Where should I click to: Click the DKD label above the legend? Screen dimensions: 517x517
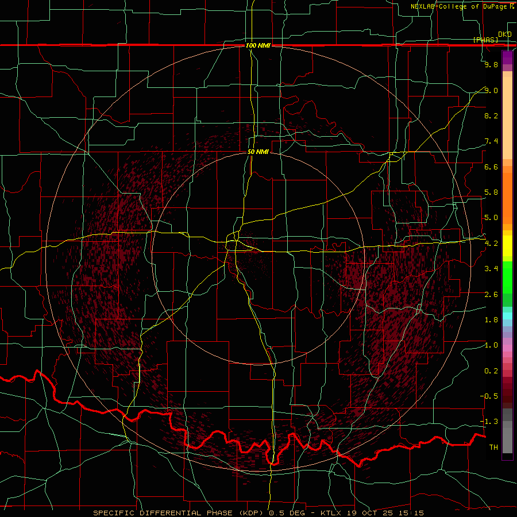(505, 34)
